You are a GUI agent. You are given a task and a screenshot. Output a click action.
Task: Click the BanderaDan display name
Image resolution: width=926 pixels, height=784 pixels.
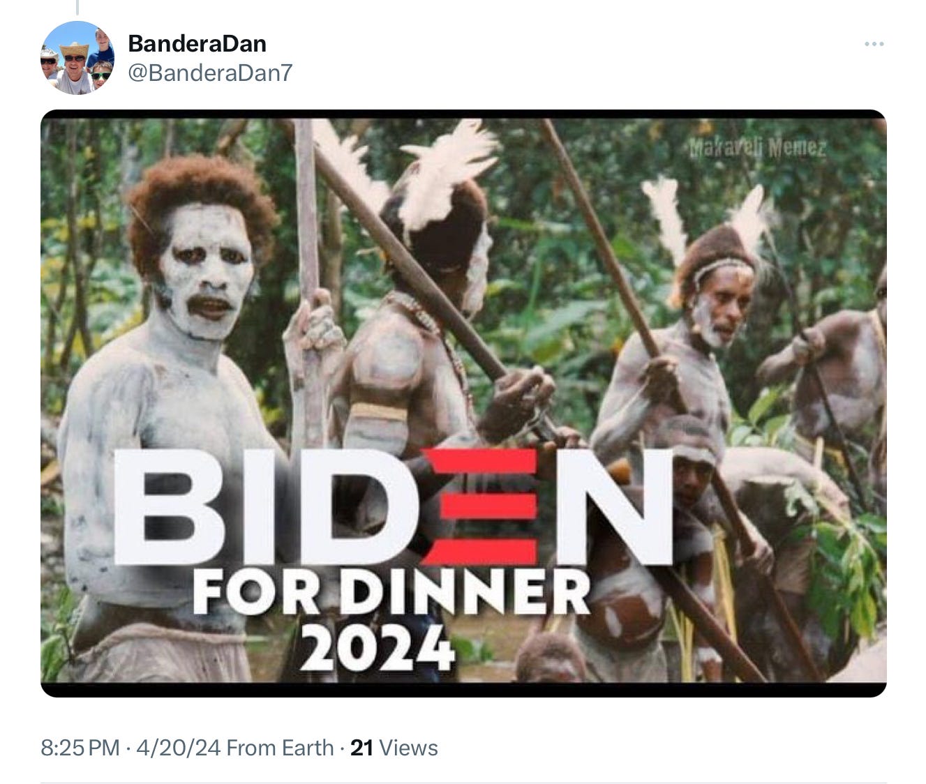tap(197, 43)
